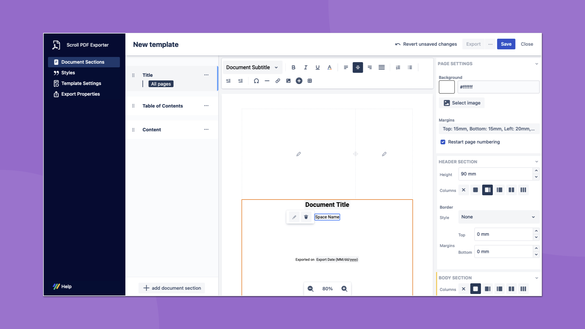Click the underline formatting icon
This screenshot has width=585, height=329.
(x=317, y=68)
